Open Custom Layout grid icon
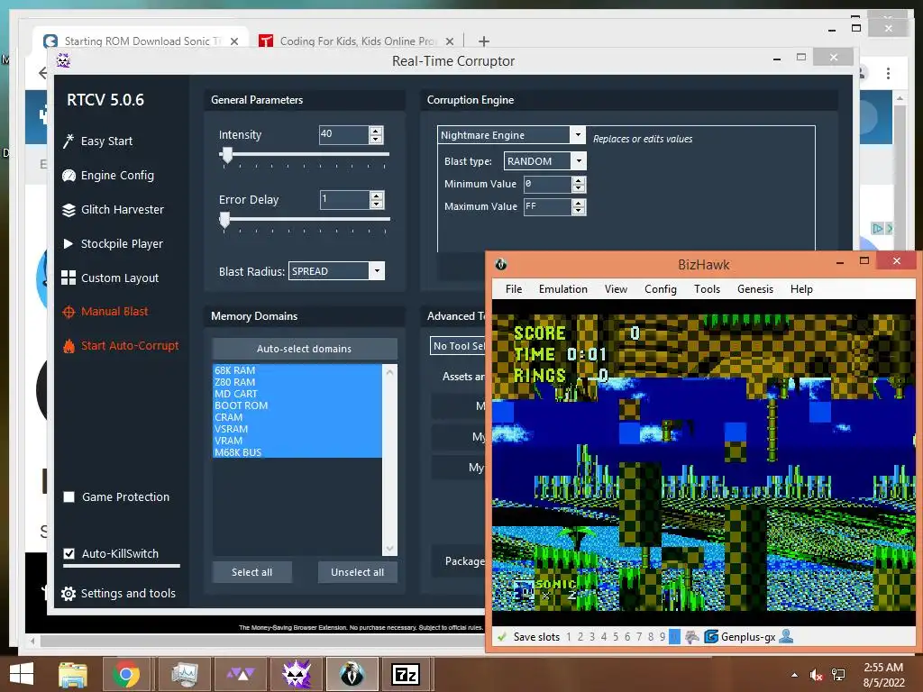The width and height of the screenshot is (923, 692). pos(69,278)
